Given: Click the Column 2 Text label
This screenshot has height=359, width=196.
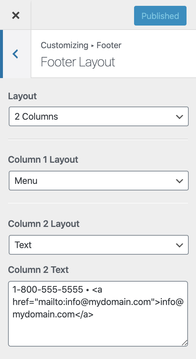Looking at the screenshot, I should tap(38, 270).
